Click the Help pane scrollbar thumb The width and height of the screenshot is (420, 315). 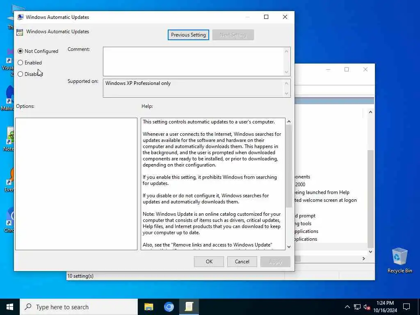coord(289,166)
